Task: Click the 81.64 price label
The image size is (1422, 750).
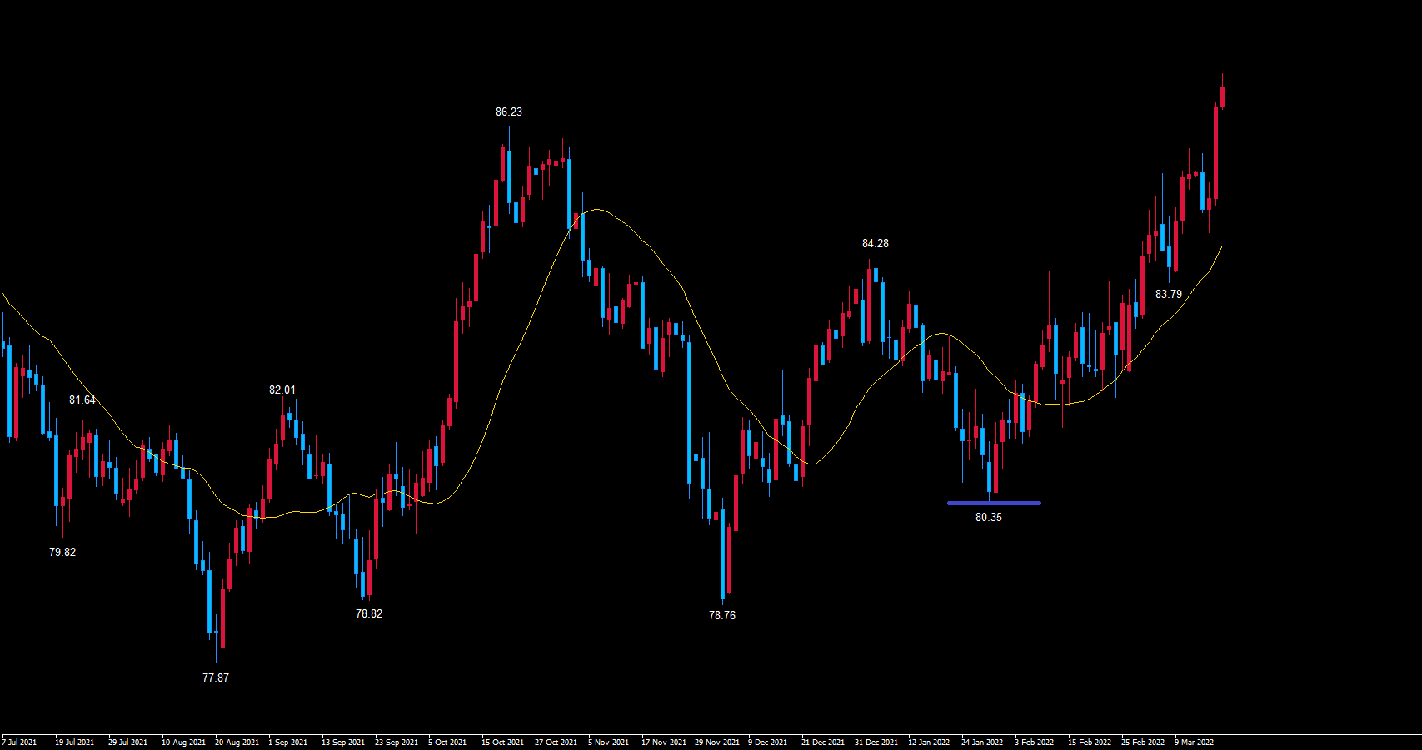Action: [x=82, y=400]
